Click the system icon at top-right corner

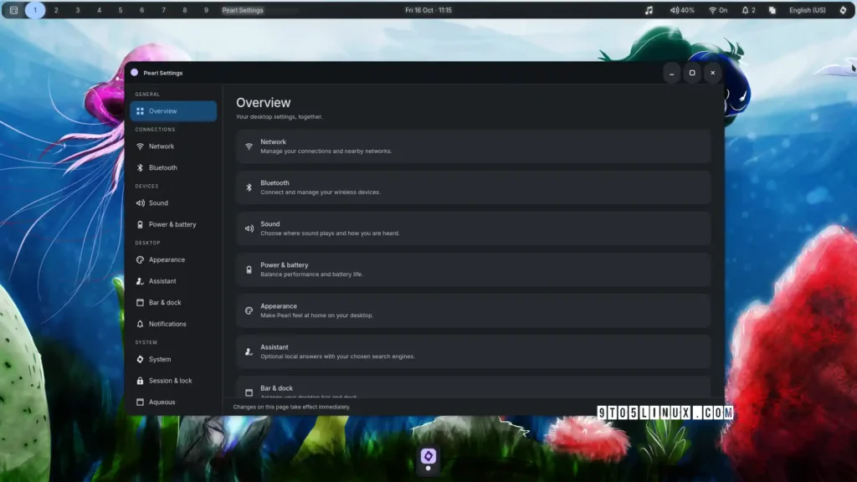coord(843,10)
